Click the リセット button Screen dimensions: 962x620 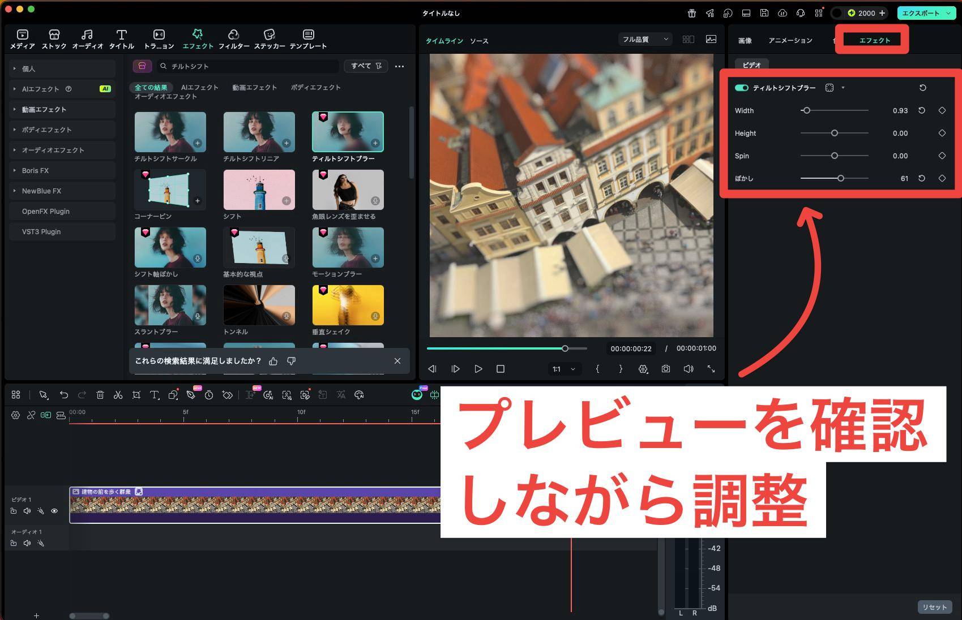coord(934,607)
